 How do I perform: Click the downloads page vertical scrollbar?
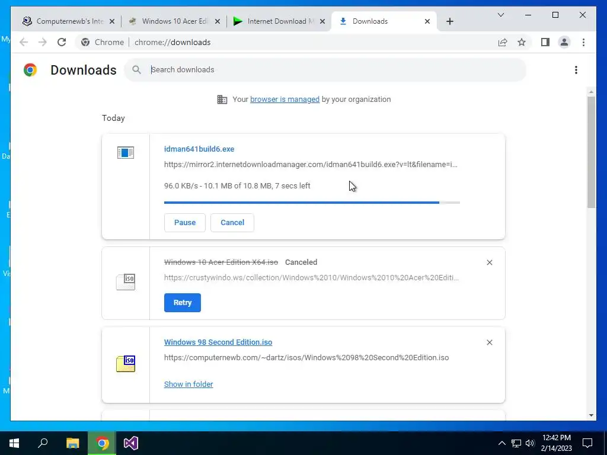pyautogui.click(x=591, y=152)
